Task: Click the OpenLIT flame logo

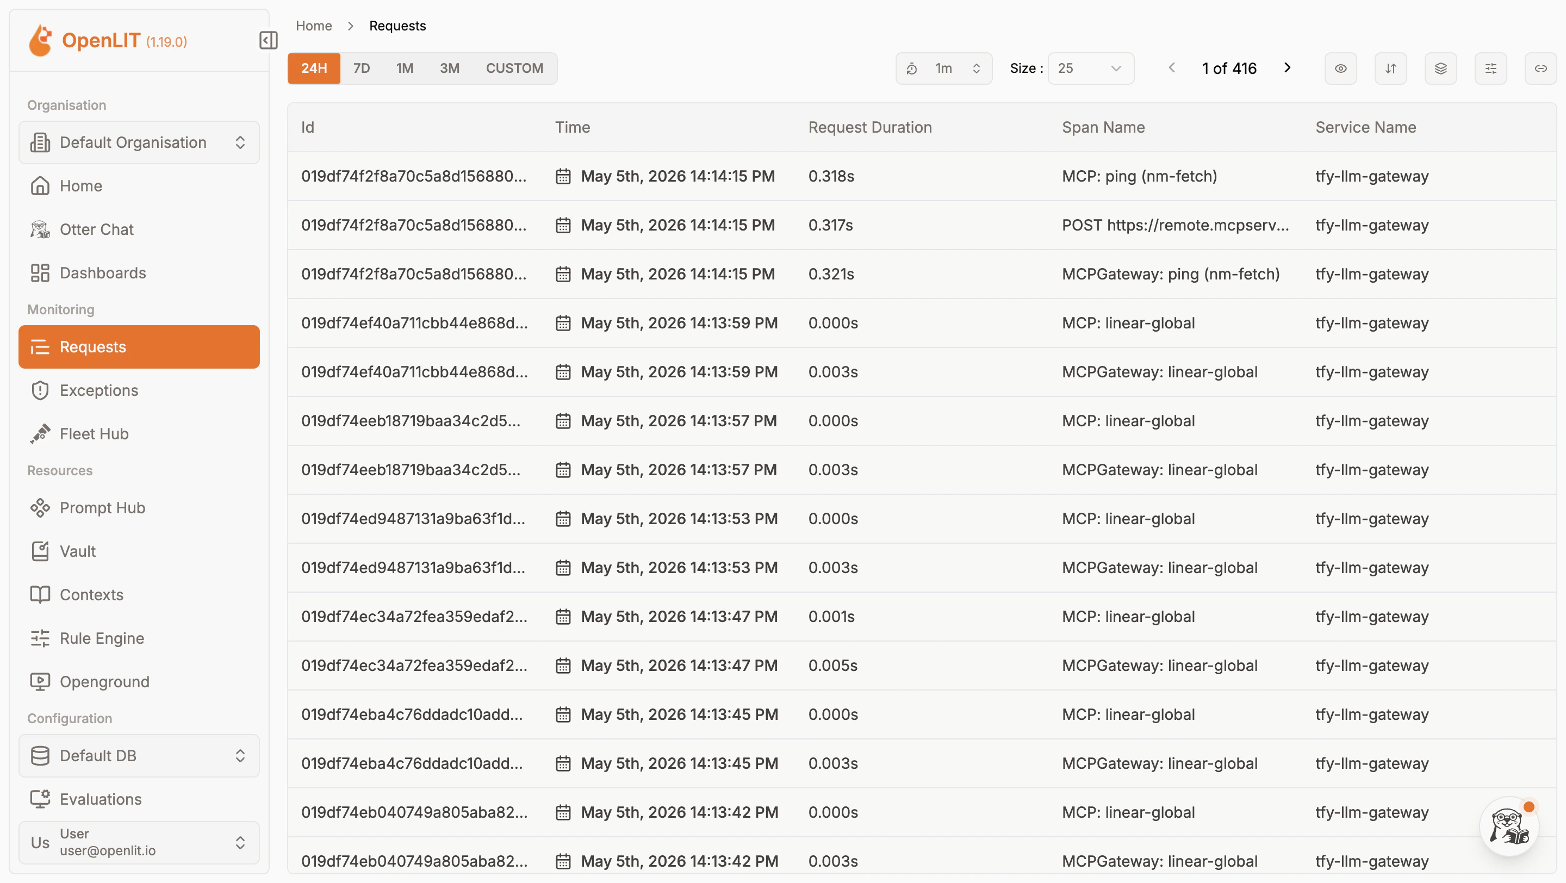Action: tap(41, 41)
